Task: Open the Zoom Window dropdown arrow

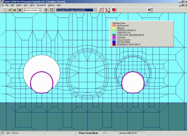Action: [40, 10]
